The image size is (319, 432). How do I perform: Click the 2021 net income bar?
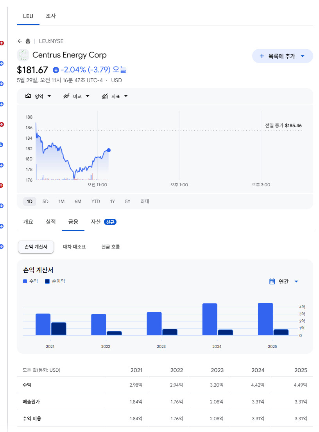(59, 329)
